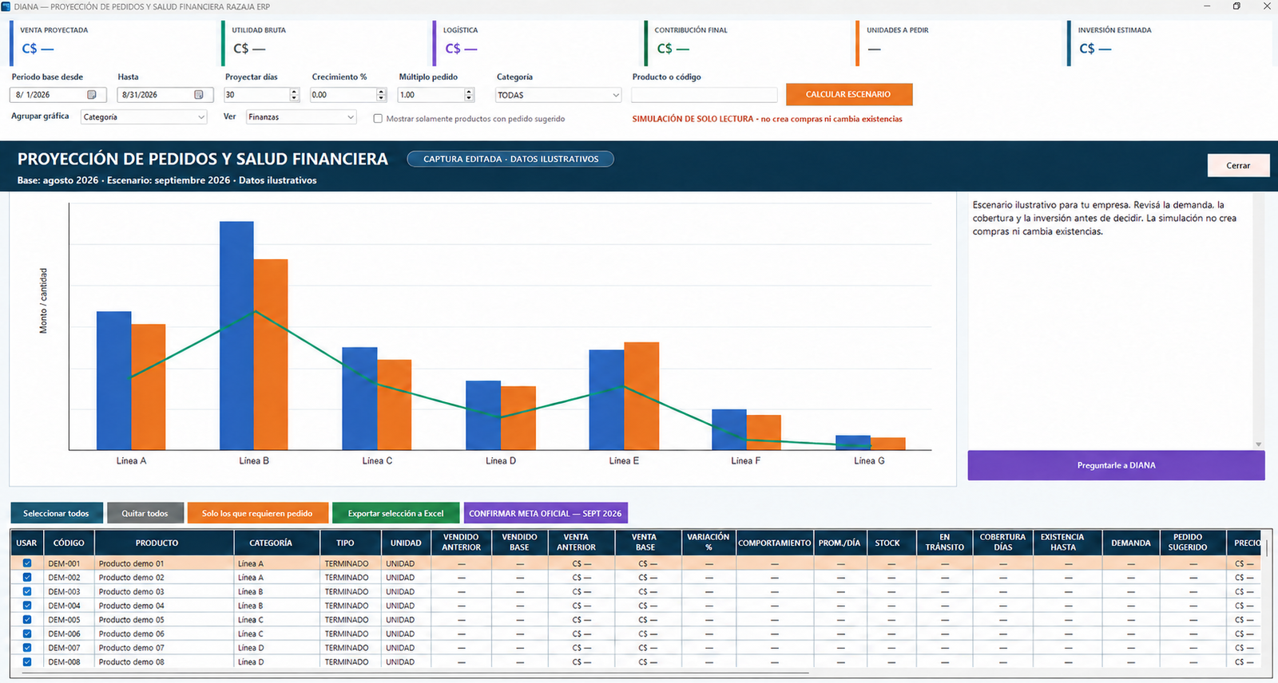Confirm with 'CONFIRMAR META OFICIAL — SEPT 2026'

(x=546, y=513)
